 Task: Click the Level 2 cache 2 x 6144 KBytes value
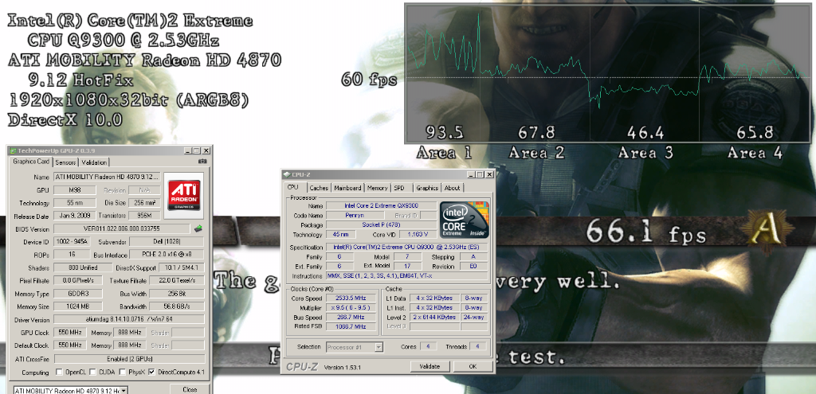pos(434,317)
